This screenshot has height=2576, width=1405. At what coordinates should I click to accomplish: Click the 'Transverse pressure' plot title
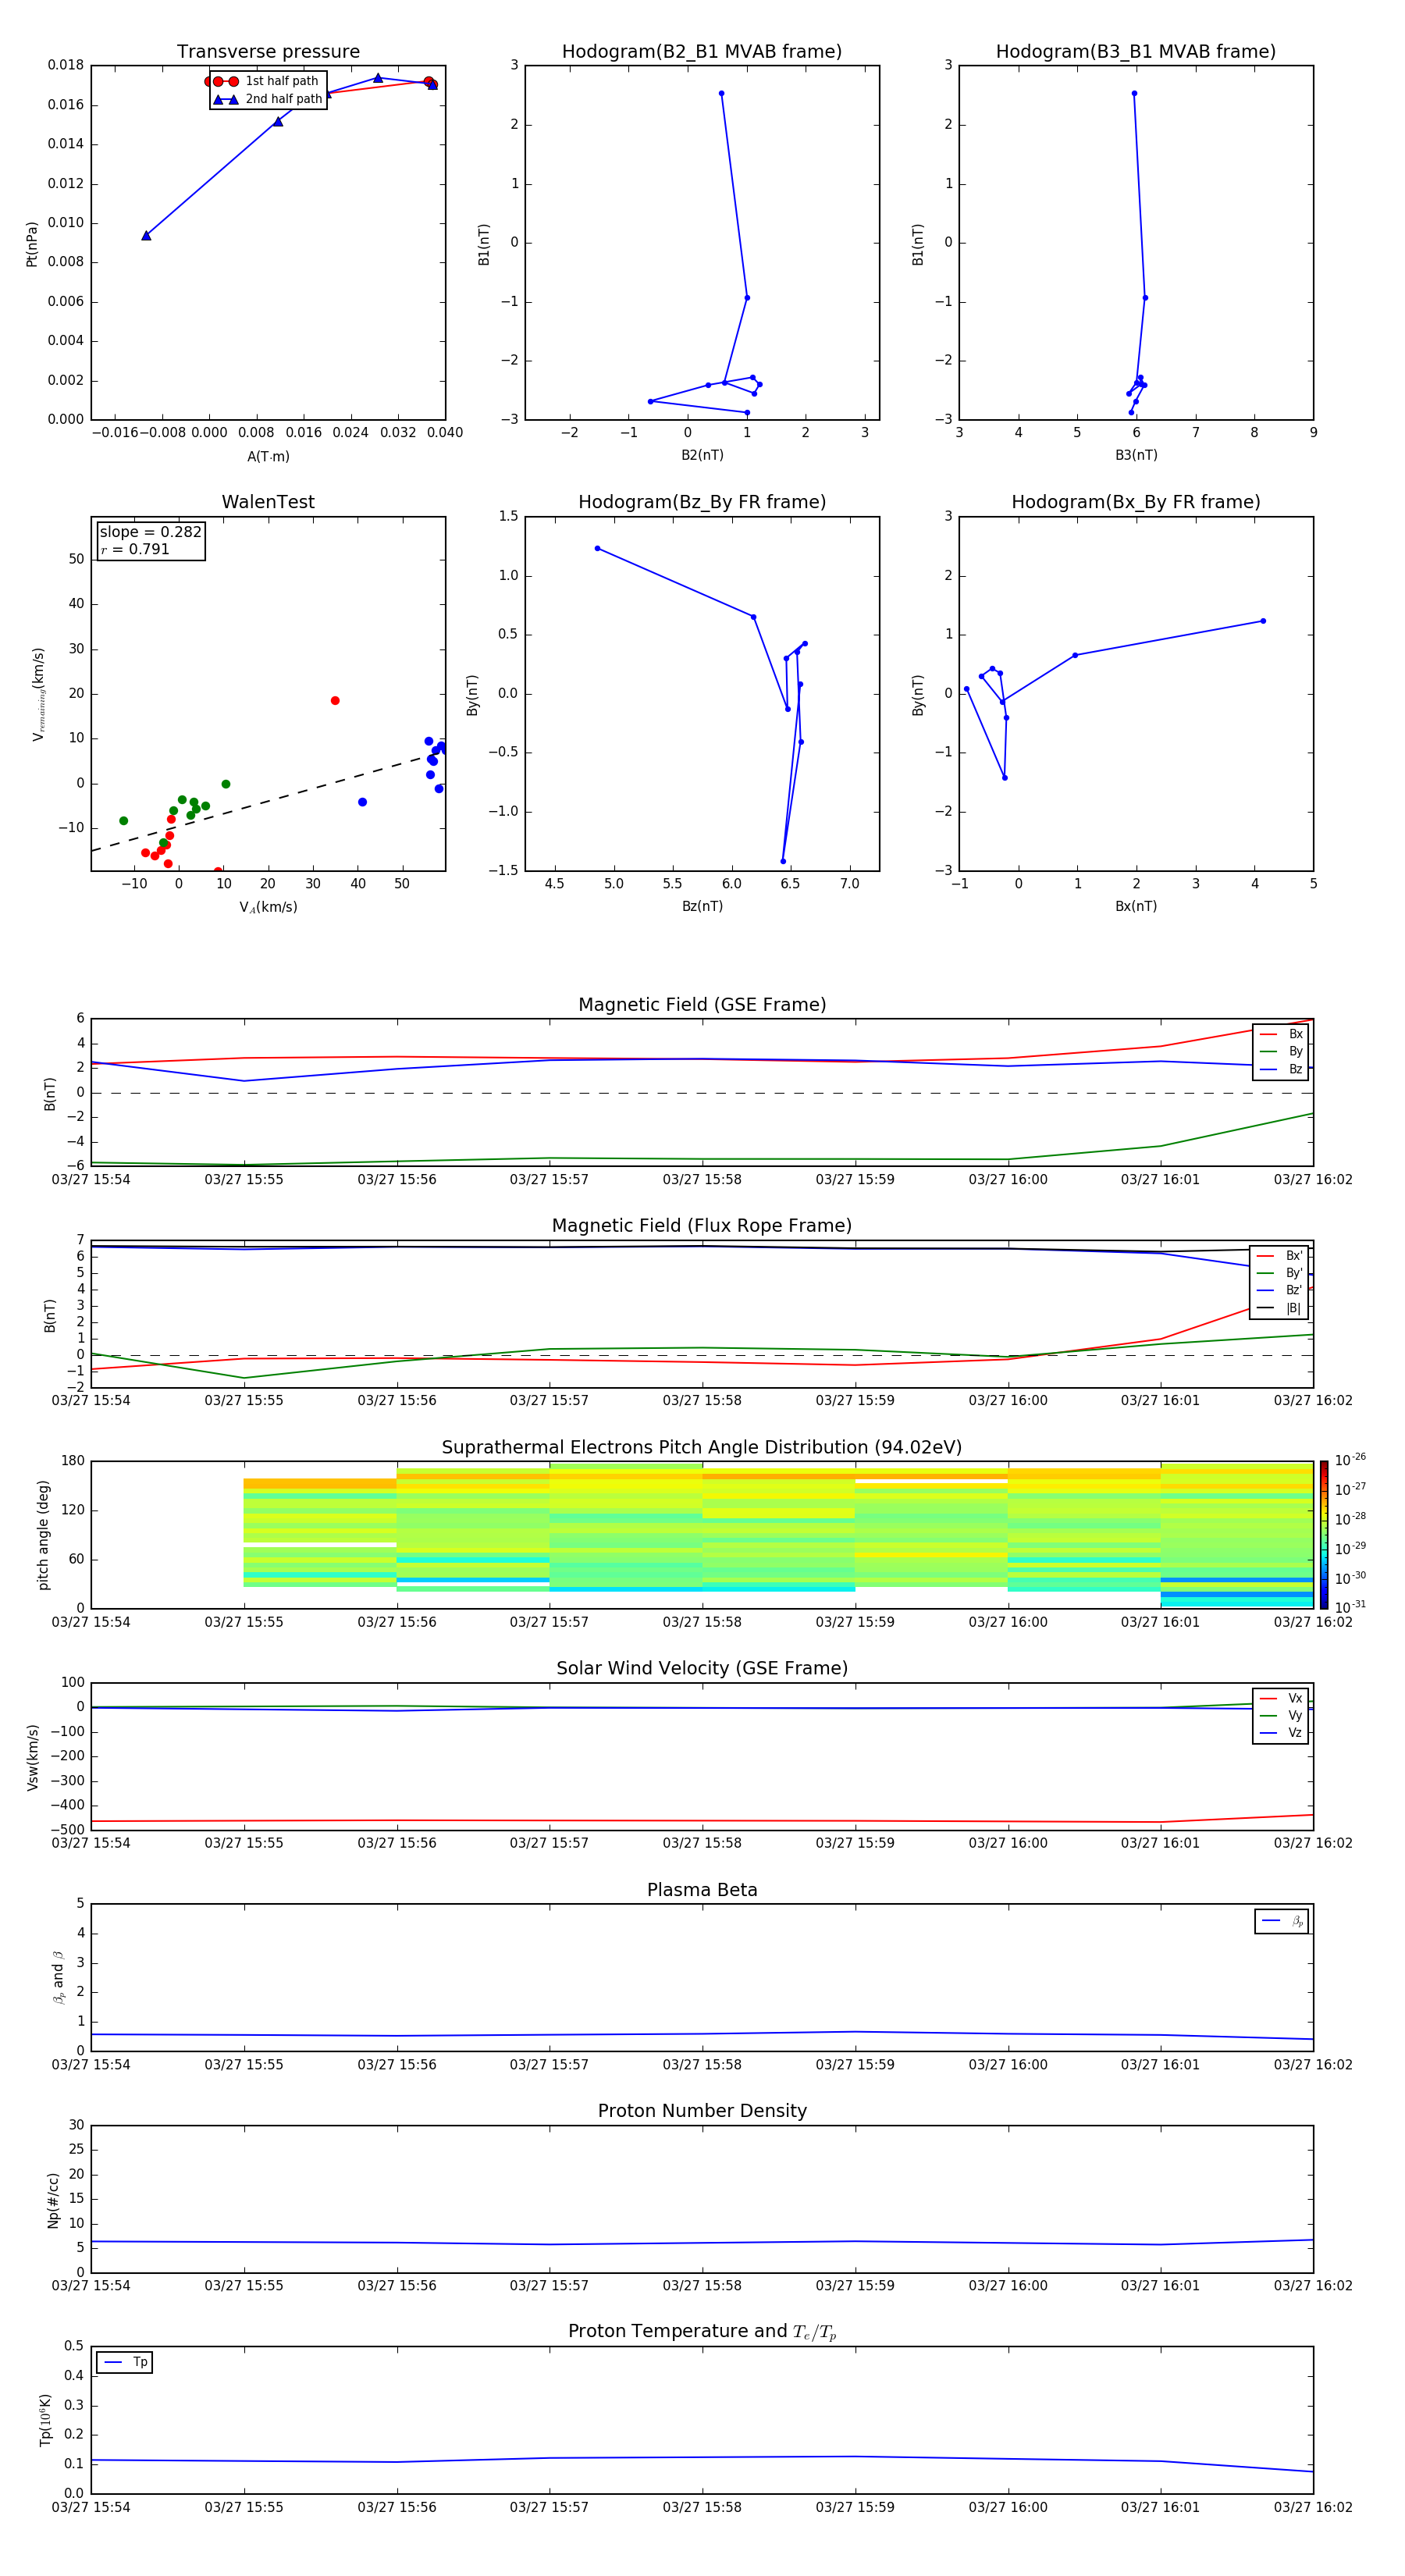click(268, 52)
